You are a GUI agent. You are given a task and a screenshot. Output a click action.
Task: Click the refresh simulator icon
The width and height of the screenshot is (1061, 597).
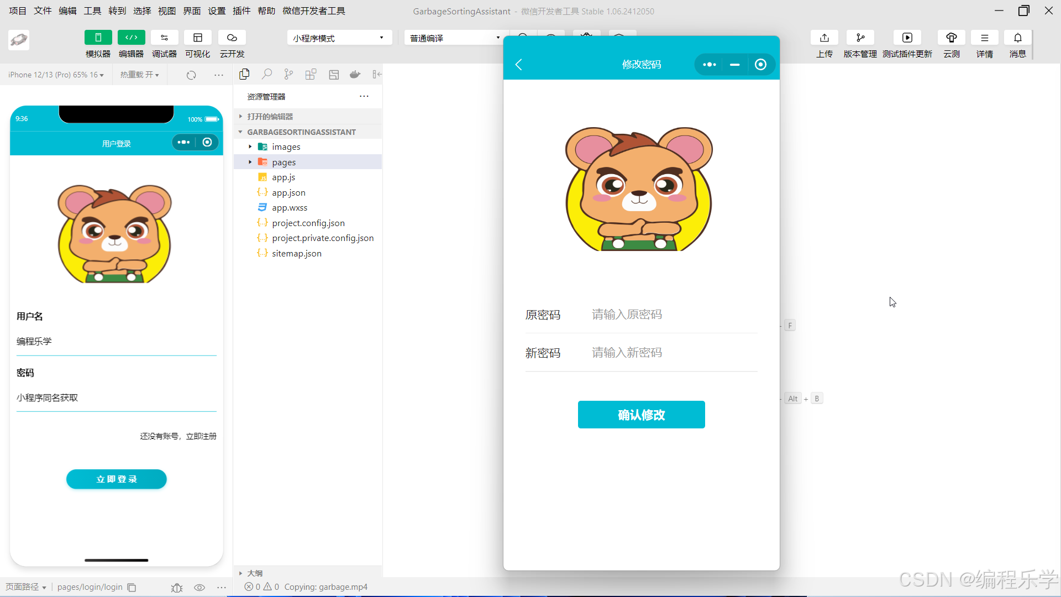191,75
